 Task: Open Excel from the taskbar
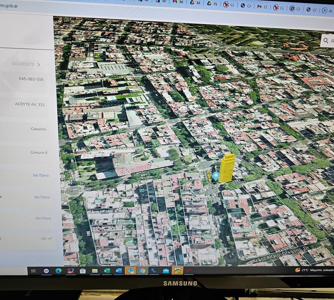click(x=107, y=271)
